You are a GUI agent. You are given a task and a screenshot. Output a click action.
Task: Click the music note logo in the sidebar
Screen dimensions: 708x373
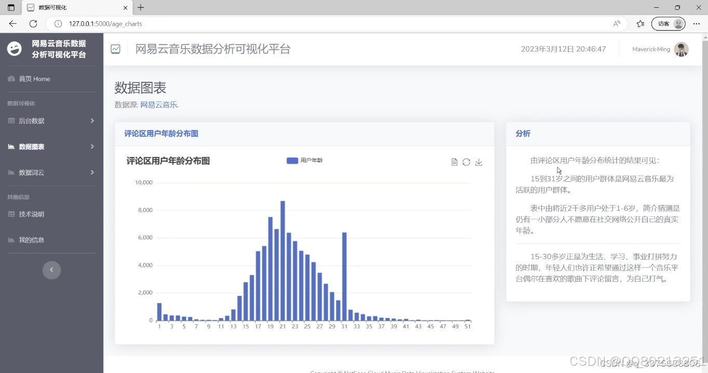click(13, 49)
